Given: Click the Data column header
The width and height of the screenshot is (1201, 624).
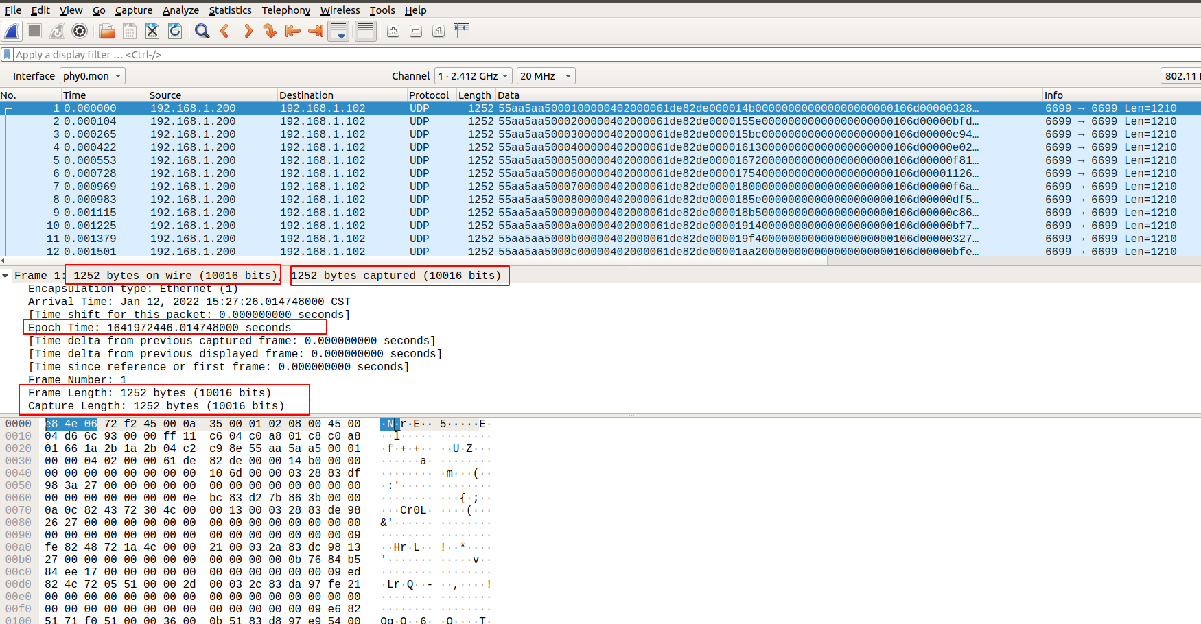Looking at the screenshot, I should tap(769, 95).
